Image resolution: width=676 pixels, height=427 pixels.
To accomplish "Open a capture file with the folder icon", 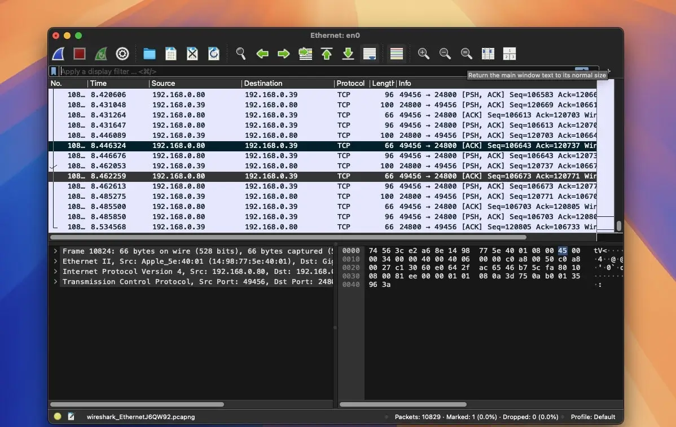I will pyautogui.click(x=149, y=54).
